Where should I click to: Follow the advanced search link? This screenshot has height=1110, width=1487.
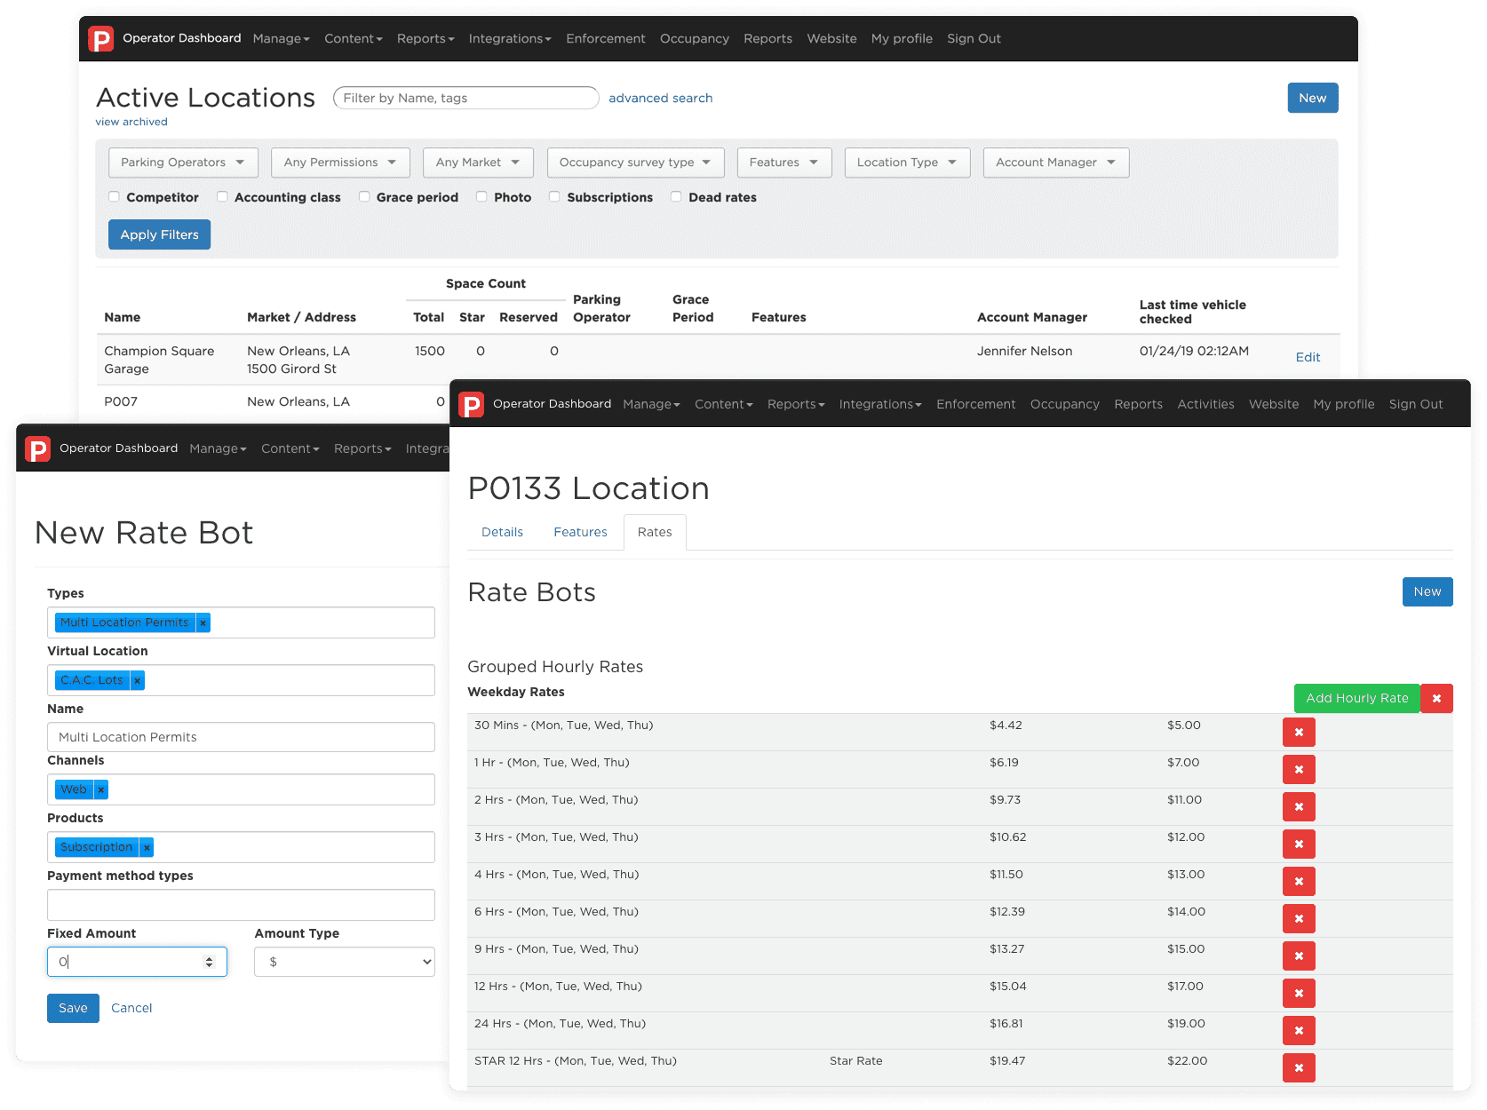[661, 98]
